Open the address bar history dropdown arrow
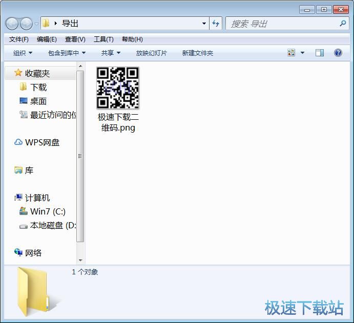Image resolution: width=354 pixels, height=323 pixels. click(204, 23)
